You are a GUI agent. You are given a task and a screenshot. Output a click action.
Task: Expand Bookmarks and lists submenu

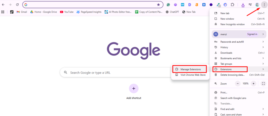238,58
